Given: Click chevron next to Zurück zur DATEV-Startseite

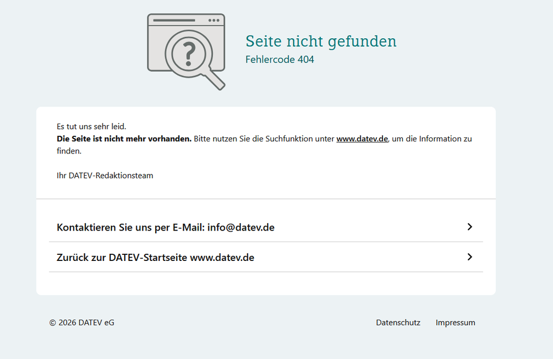Looking at the screenshot, I should [x=469, y=257].
